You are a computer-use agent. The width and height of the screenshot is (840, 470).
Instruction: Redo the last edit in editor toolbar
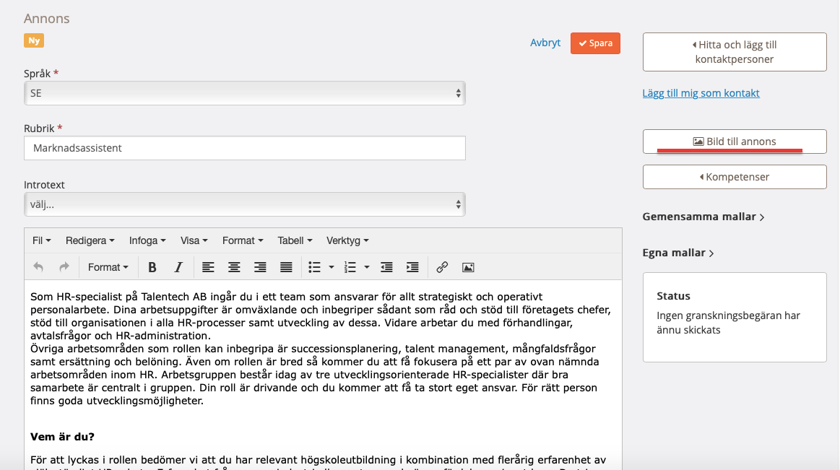(64, 267)
